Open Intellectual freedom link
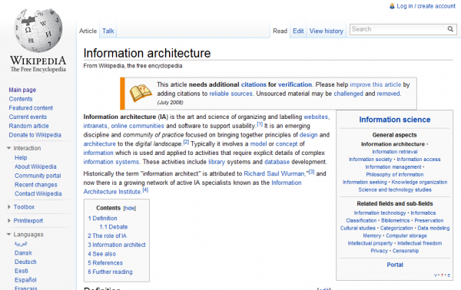 click(420, 243)
